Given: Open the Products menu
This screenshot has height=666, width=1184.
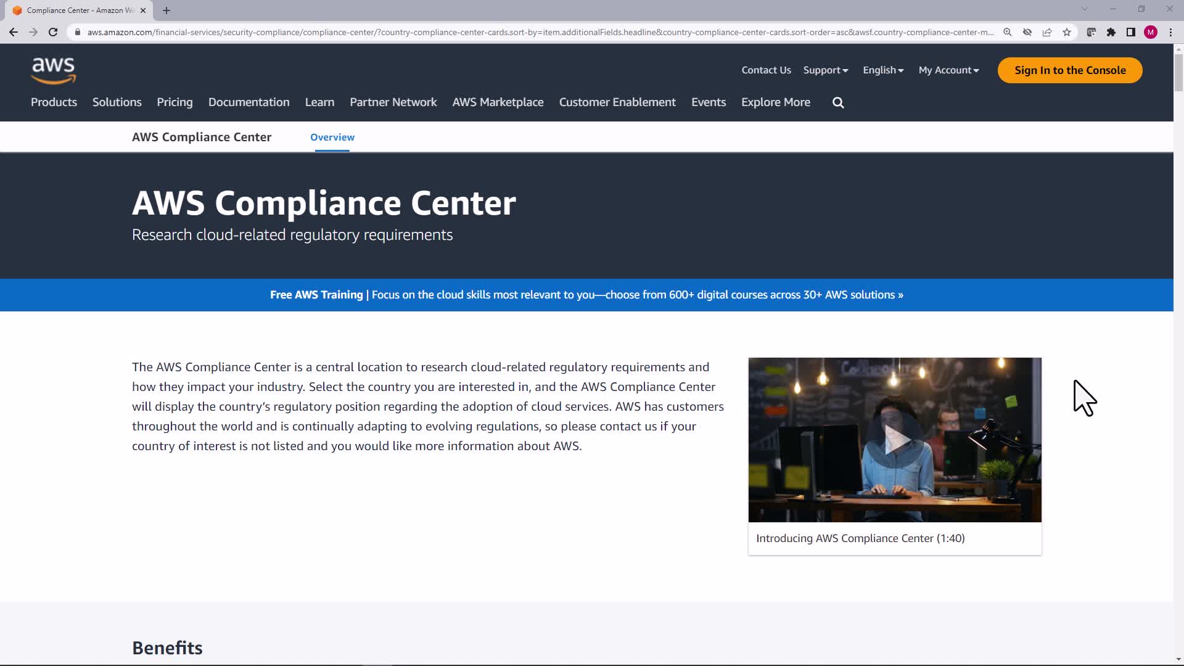Looking at the screenshot, I should (54, 102).
